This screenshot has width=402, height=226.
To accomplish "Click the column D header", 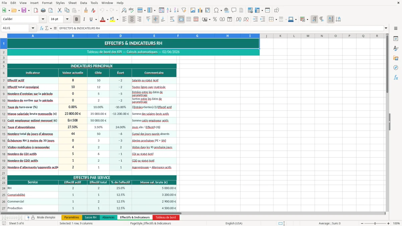I will (121, 36).
